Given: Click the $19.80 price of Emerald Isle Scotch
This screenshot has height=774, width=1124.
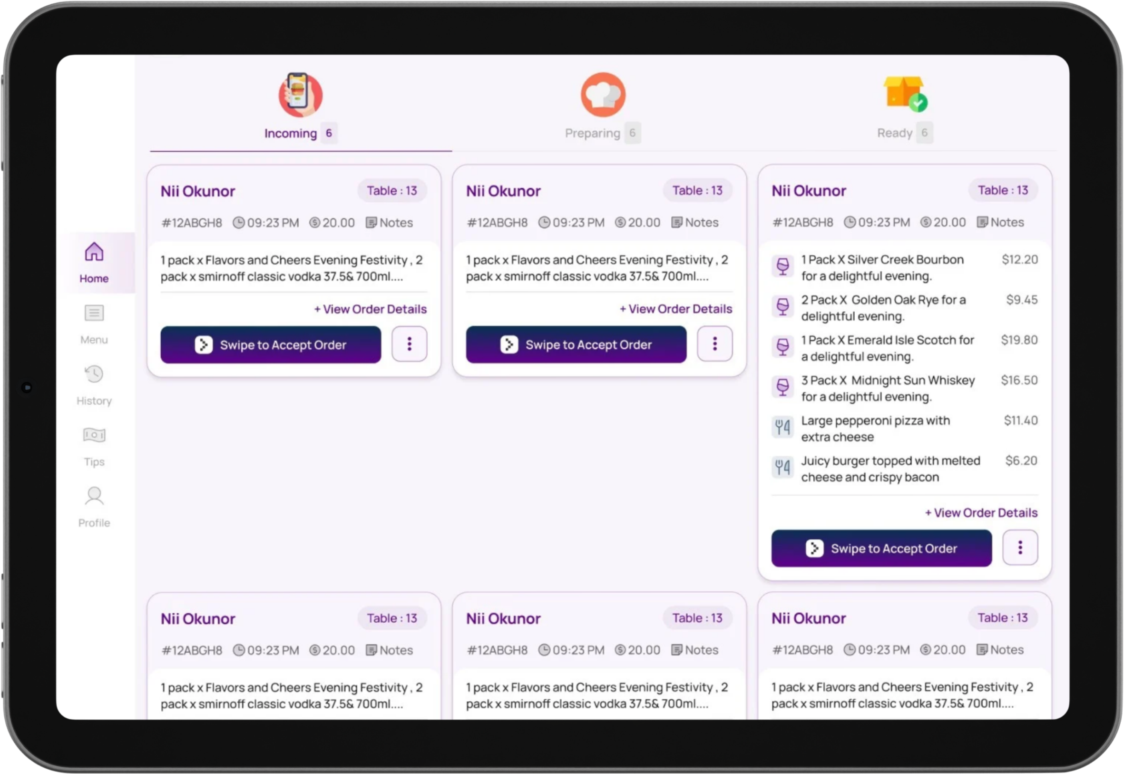Looking at the screenshot, I should tap(1019, 340).
